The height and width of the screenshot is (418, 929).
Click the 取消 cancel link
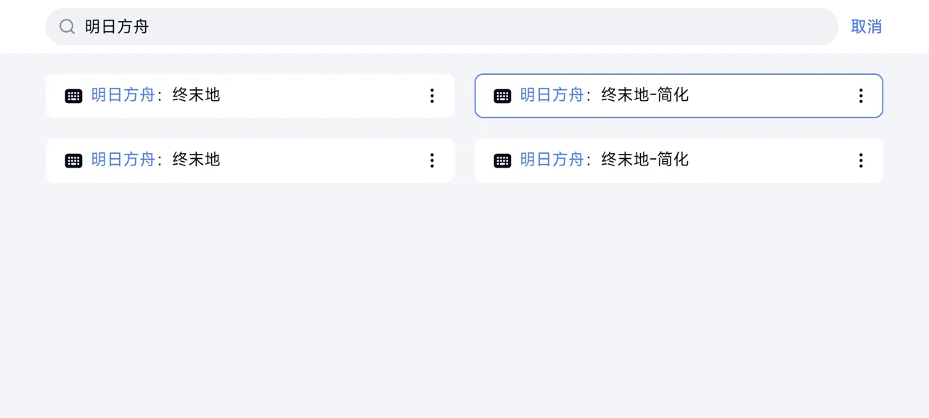[x=866, y=26]
